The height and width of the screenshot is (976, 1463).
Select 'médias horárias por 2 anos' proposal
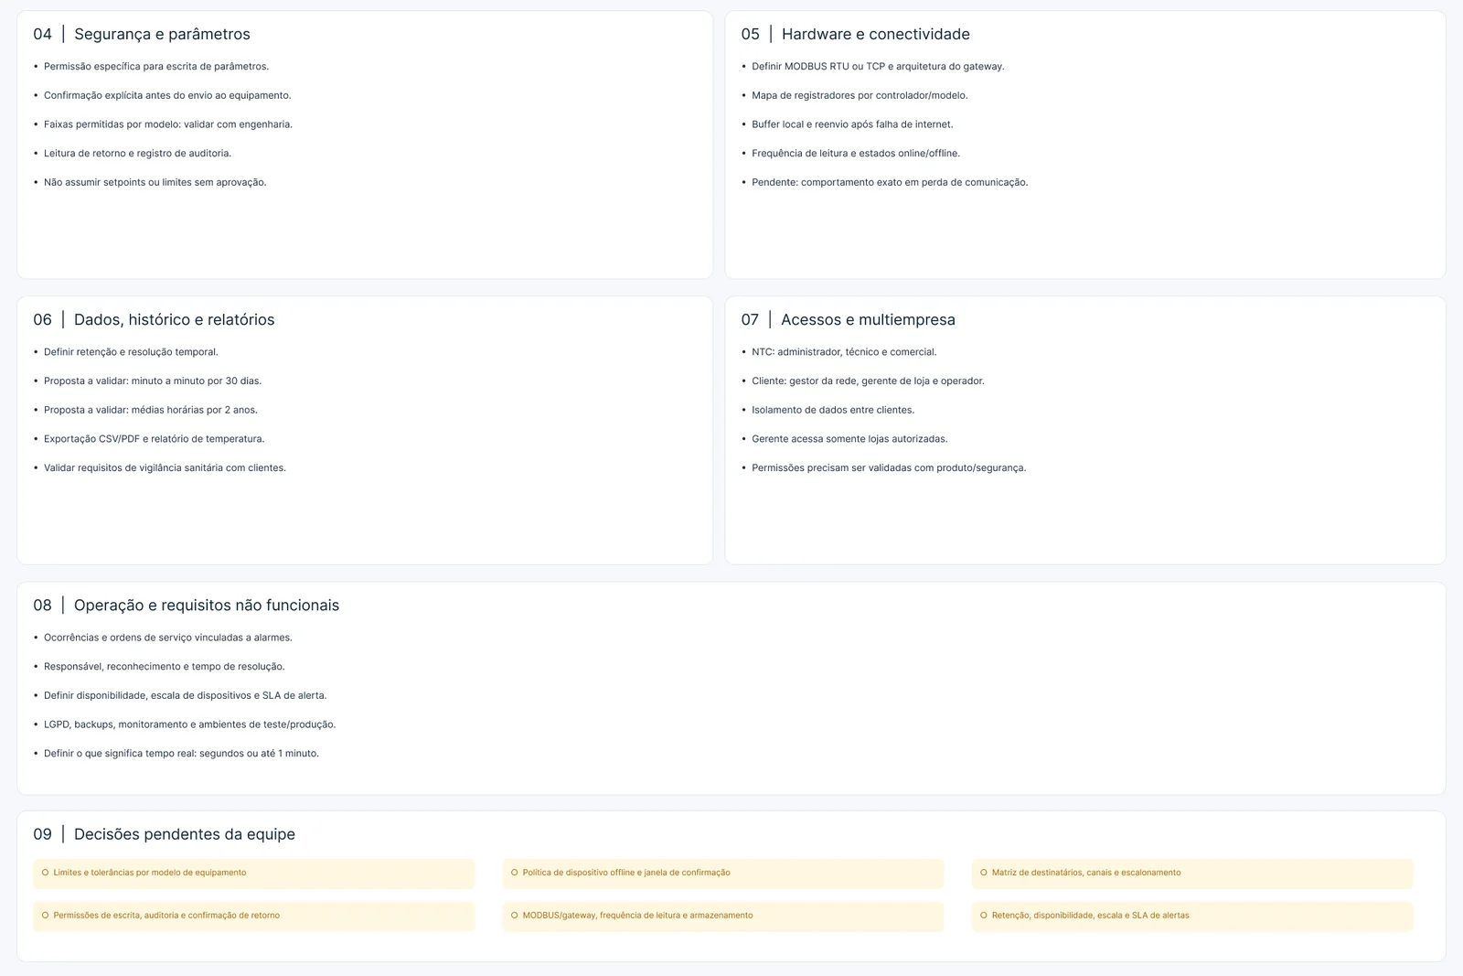click(151, 410)
